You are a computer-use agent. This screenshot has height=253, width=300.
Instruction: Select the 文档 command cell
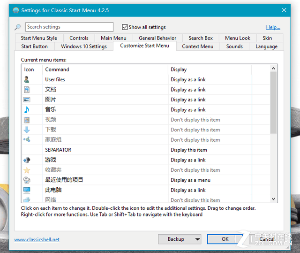(x=105, y=90)
